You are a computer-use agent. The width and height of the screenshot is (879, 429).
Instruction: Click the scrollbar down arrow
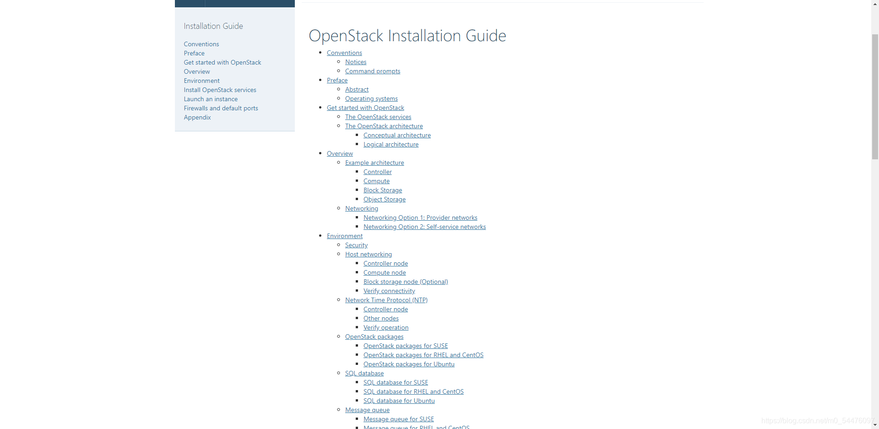(875, 425)
